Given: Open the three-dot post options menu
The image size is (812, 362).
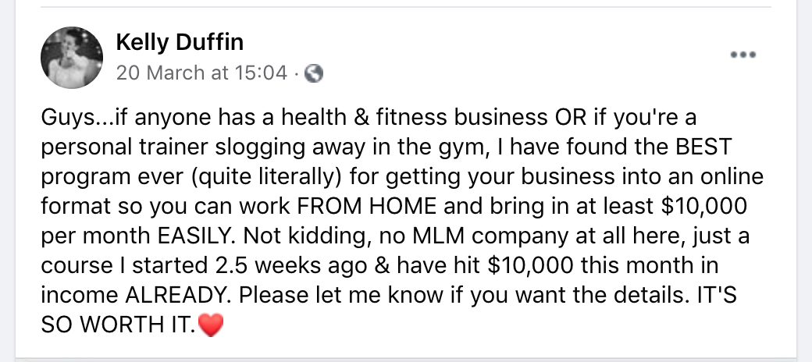Looking at the screenshot, I should [742, 55].
